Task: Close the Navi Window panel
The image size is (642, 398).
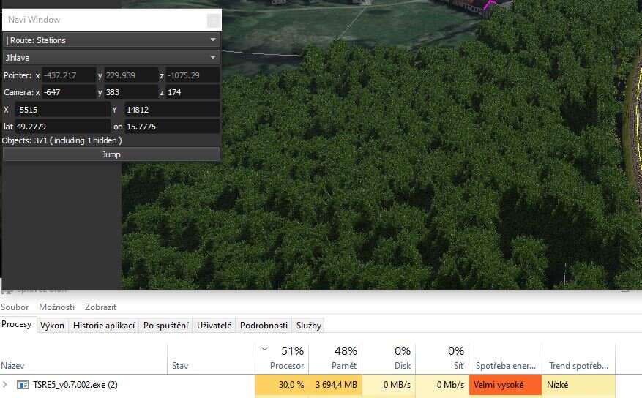Action: [213, 20]
